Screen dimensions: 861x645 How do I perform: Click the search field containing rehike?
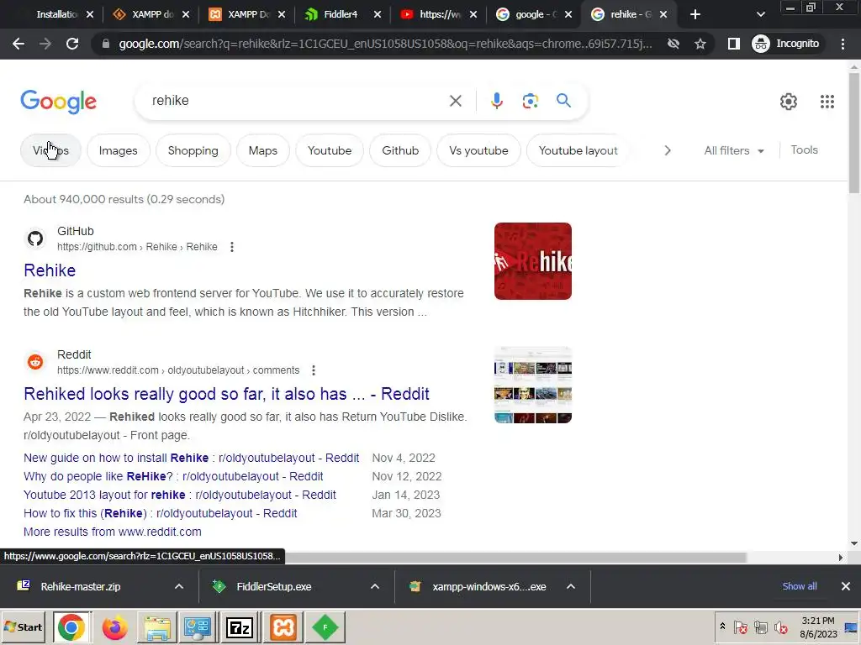pos(297,101)
